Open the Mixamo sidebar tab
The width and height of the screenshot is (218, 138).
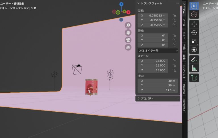pos(184,89)
